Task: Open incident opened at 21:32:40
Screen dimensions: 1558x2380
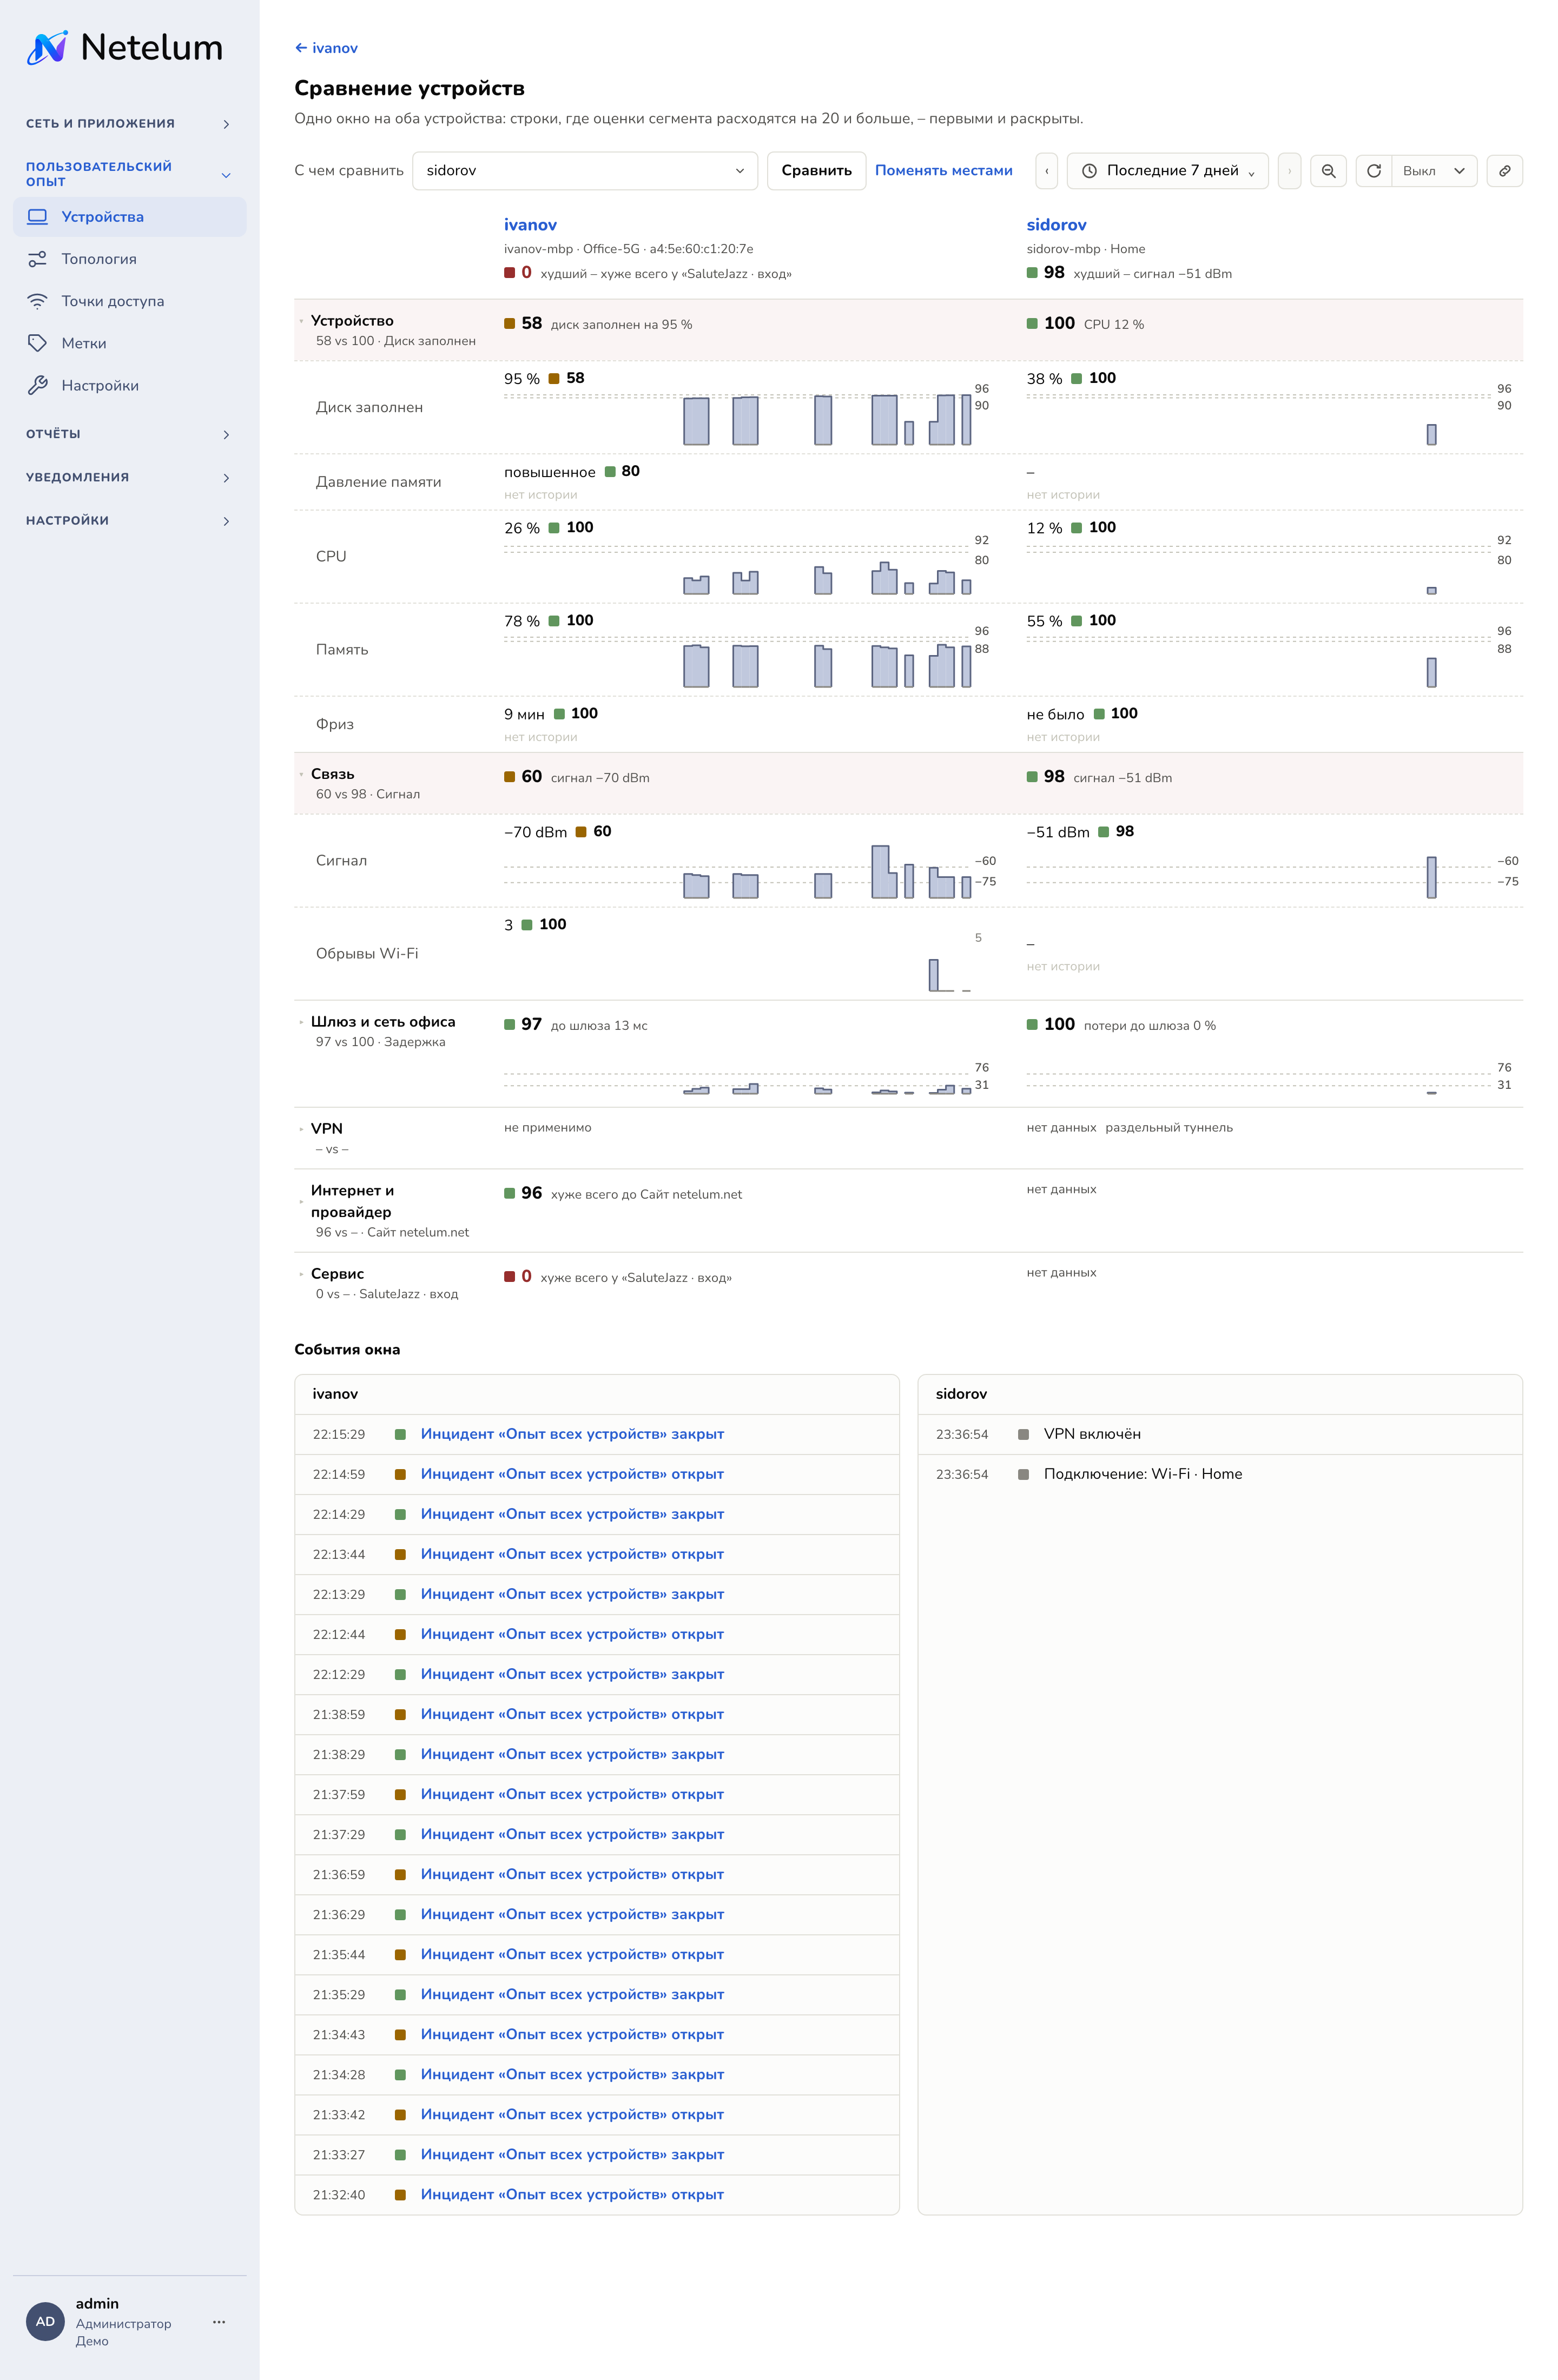Action: [572, 2194]
